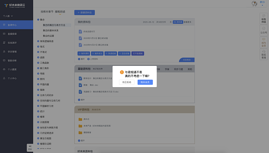Click the 个人中心 sidebar icon
The image size is (269, 153).
pos(4,78)
